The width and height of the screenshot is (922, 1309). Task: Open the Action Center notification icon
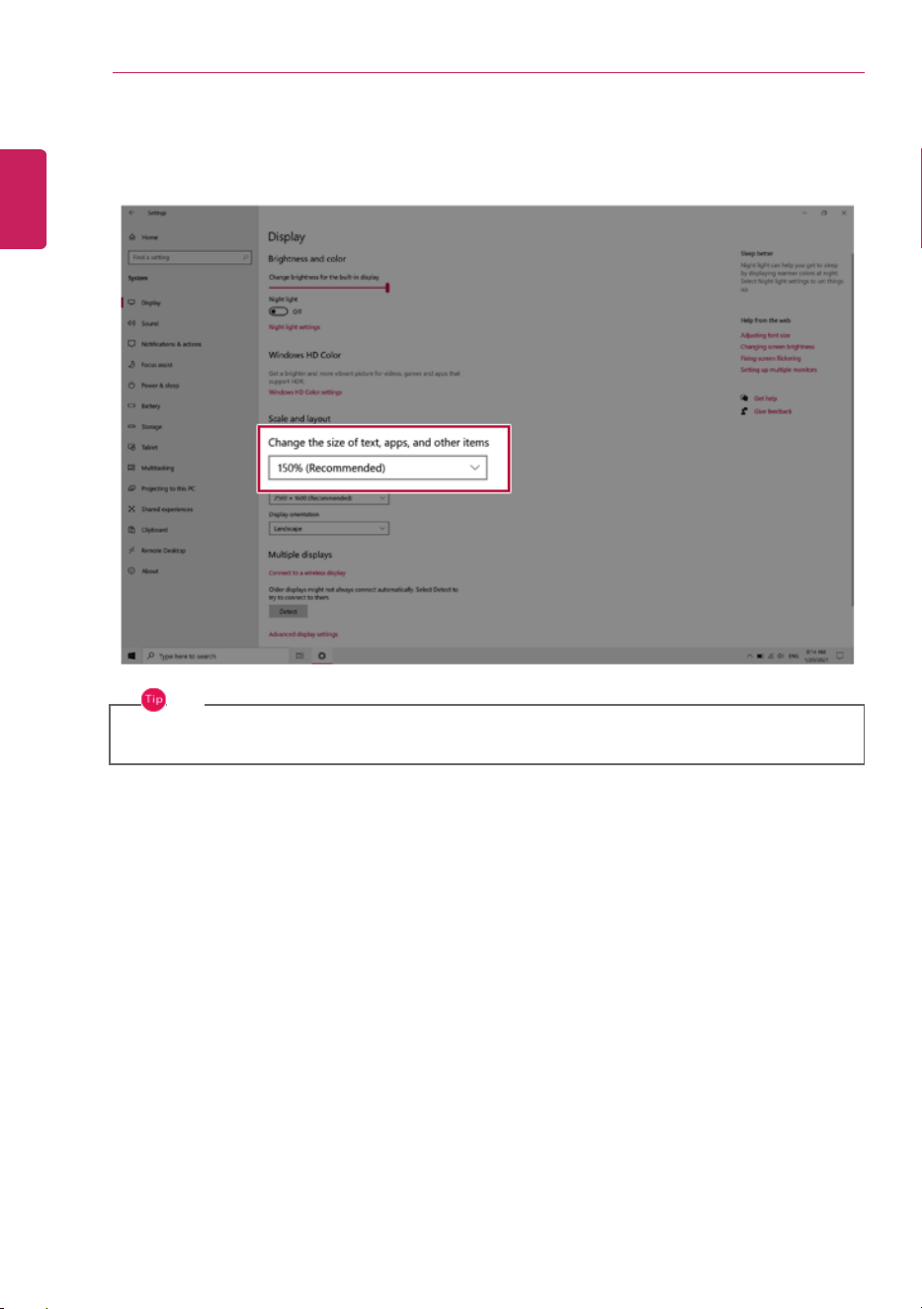pyautogui.click(x=840, y=655)
